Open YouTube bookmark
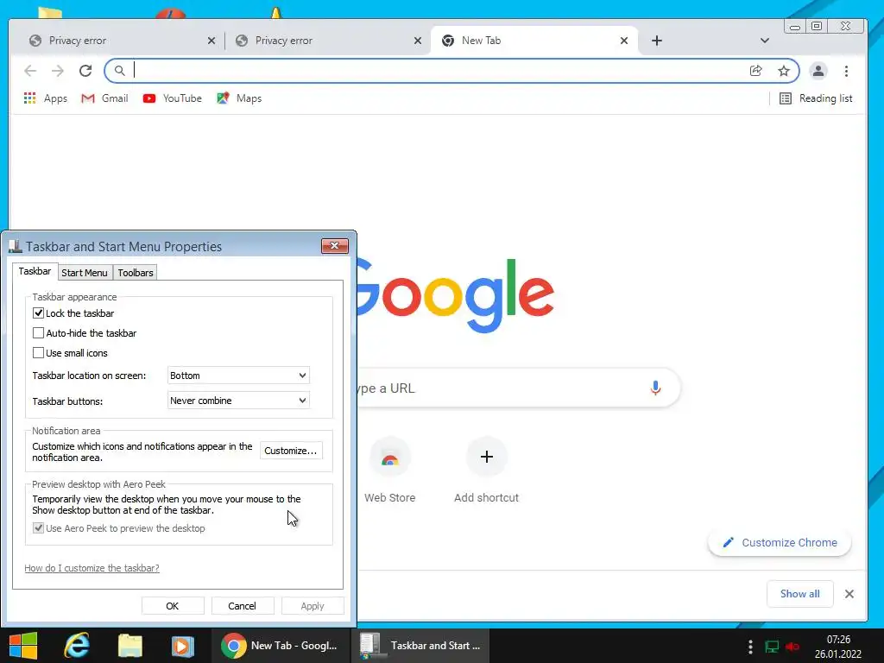This screenshot has width=884, height=663. (172, 98)
